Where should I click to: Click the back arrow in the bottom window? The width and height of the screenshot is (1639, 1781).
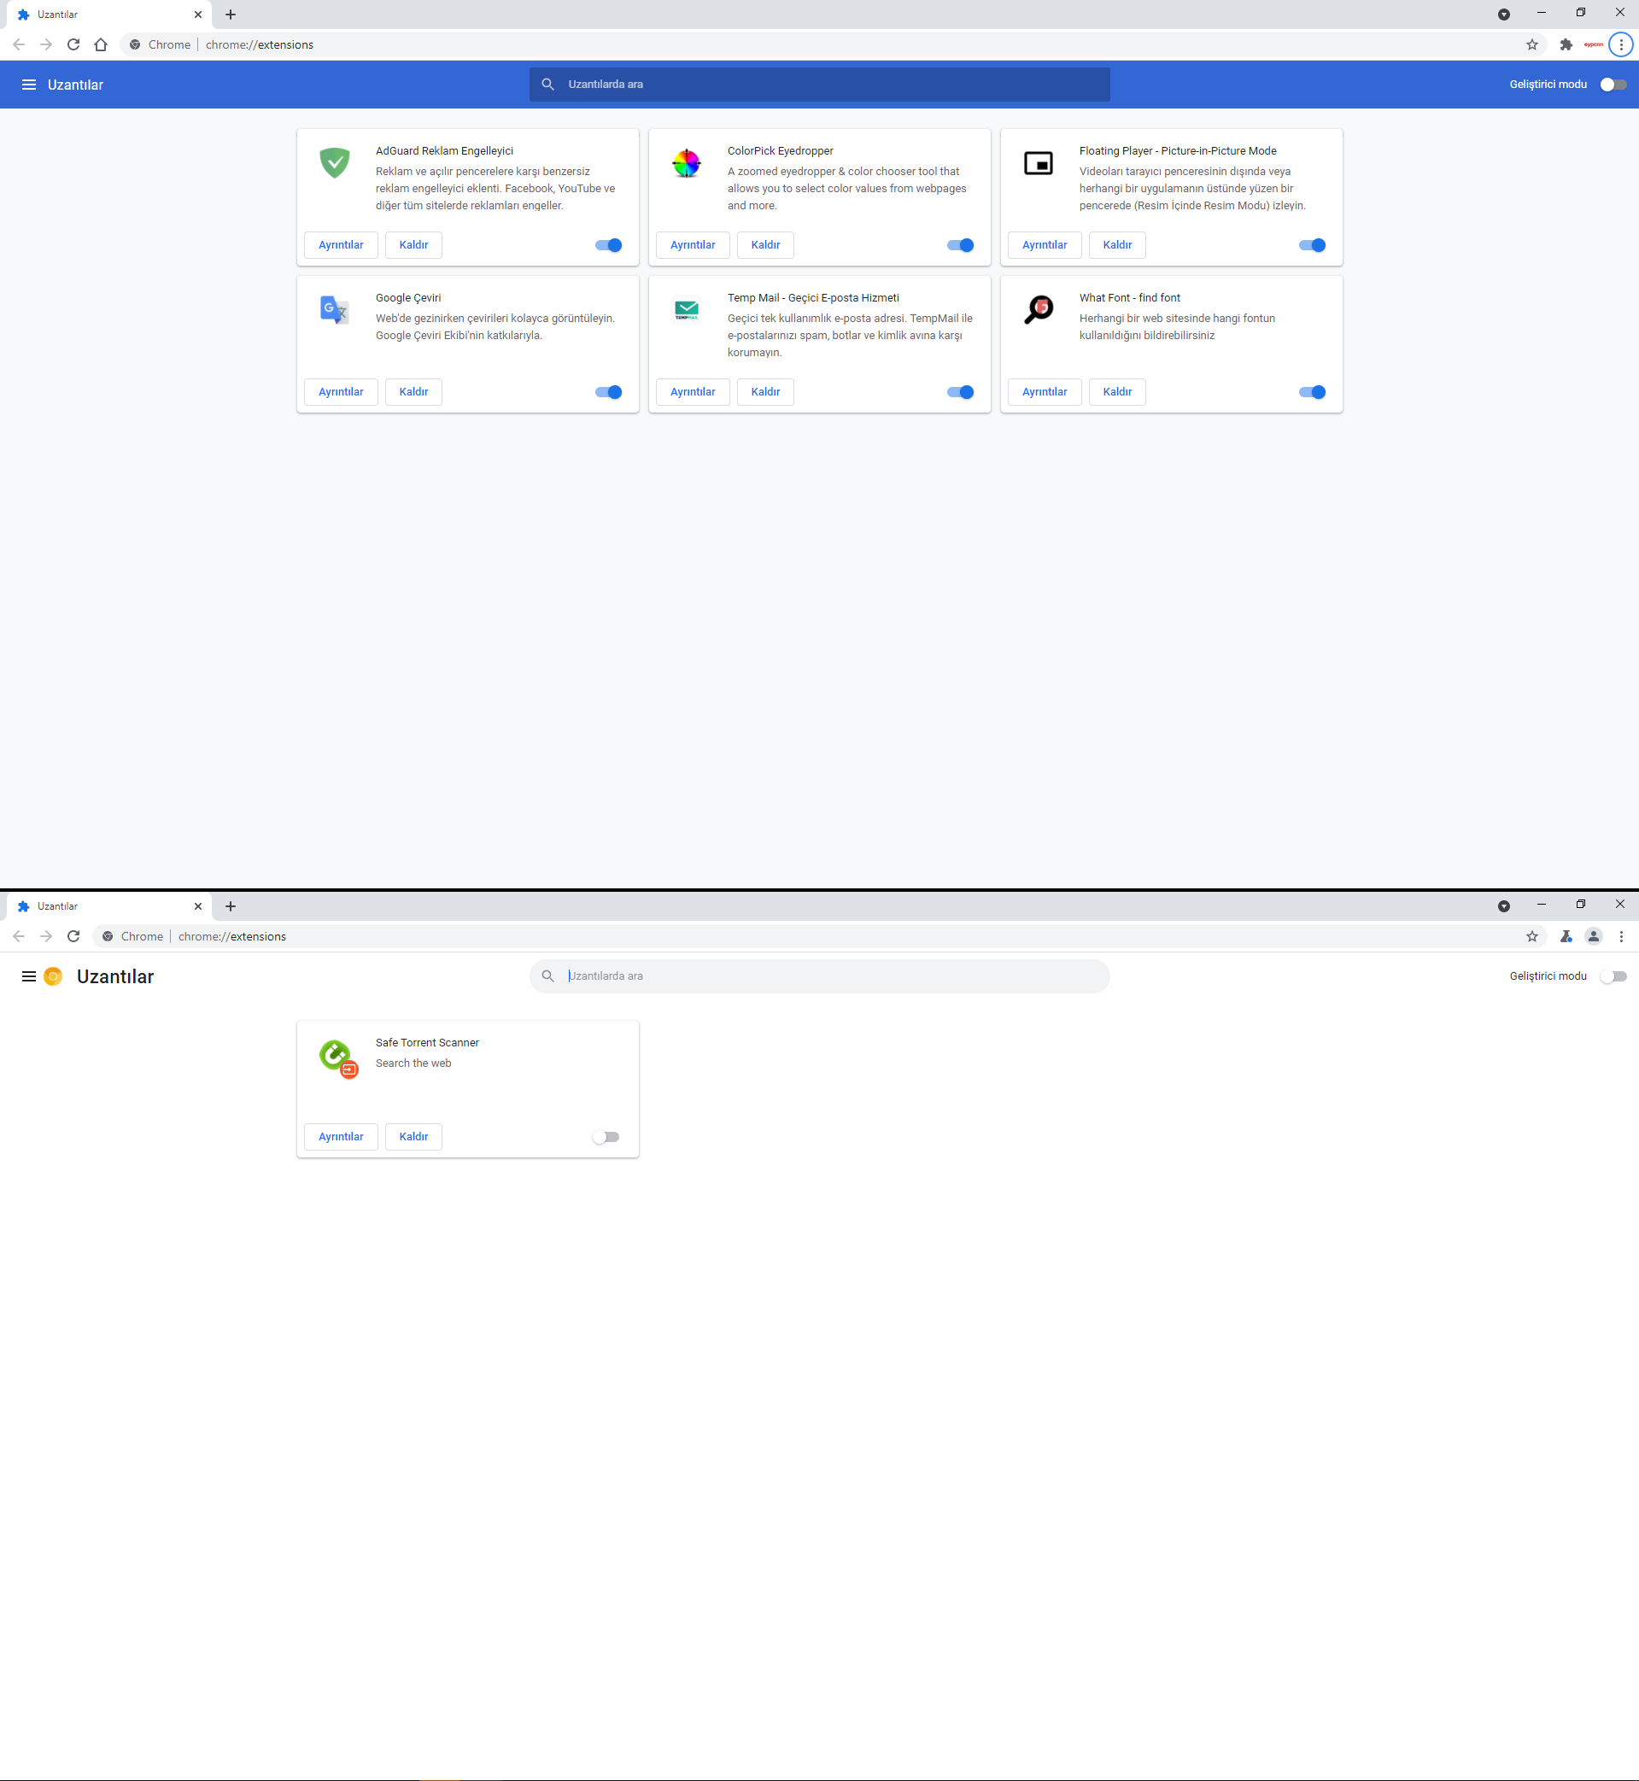click(19, 935)
